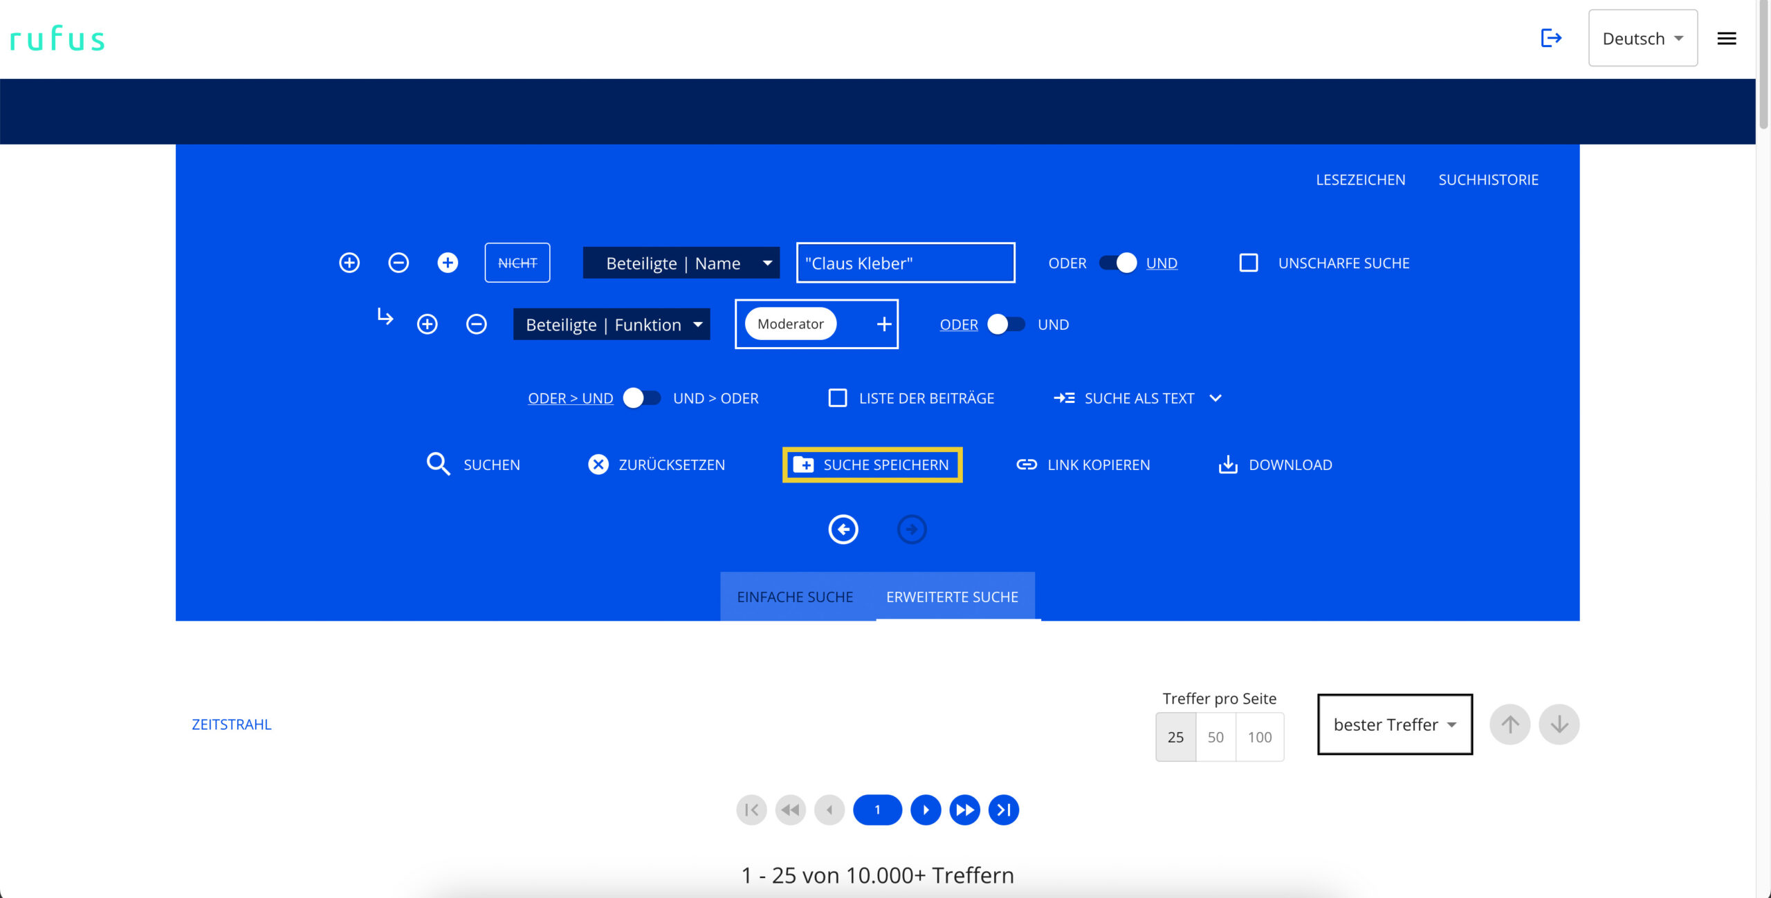Click the Link kopieren chain icon

click(1026, 465)
